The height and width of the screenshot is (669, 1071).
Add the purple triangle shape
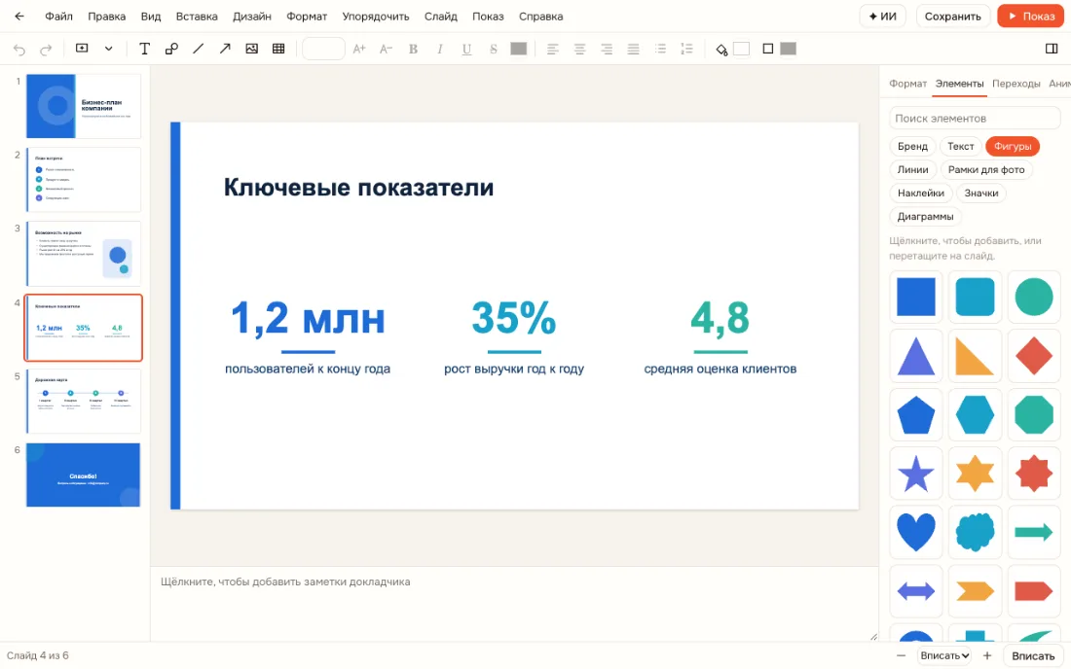tap(916, 356)
